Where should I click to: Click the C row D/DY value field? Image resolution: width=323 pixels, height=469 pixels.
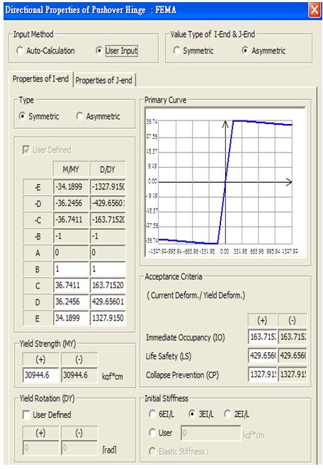pos(108,286)
